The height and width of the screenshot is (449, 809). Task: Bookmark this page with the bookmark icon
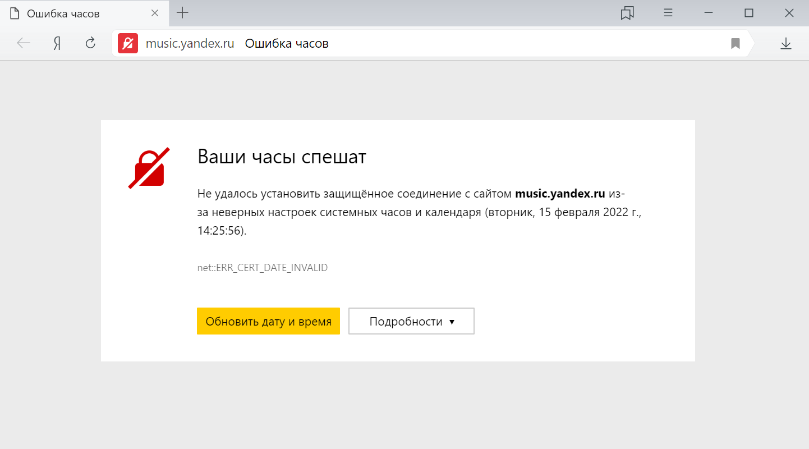[735, 43]
